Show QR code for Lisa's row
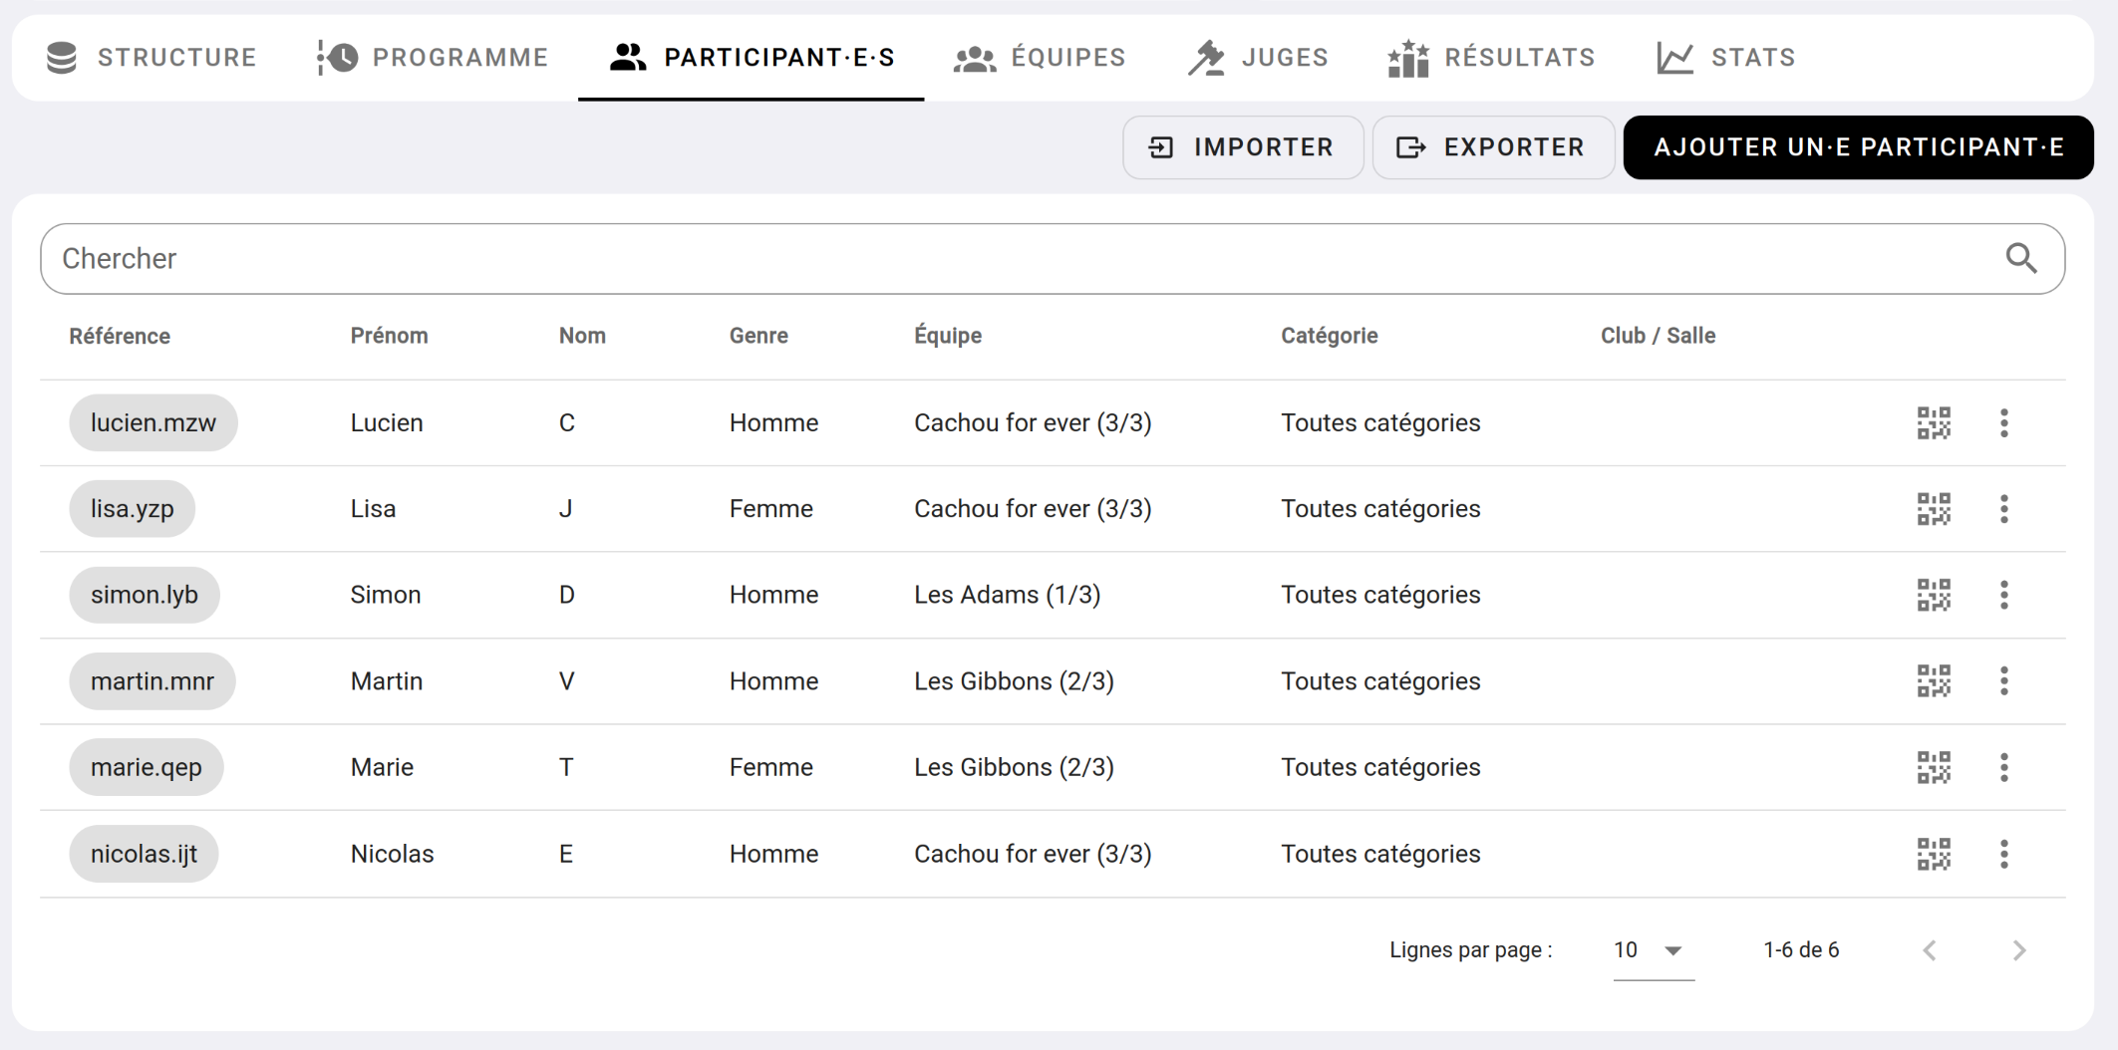Screen dimensions: 2118x1050 tap(1933, 509)
